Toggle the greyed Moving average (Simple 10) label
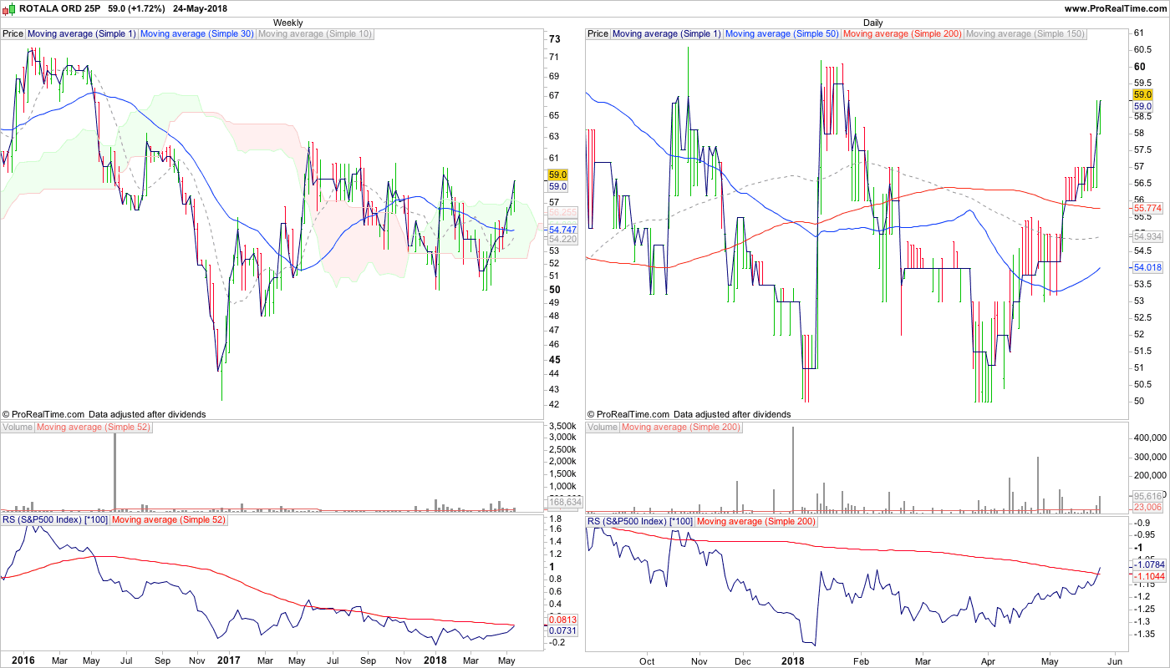The width and height of the screenshot is (1170, 668). pos(314,34)
